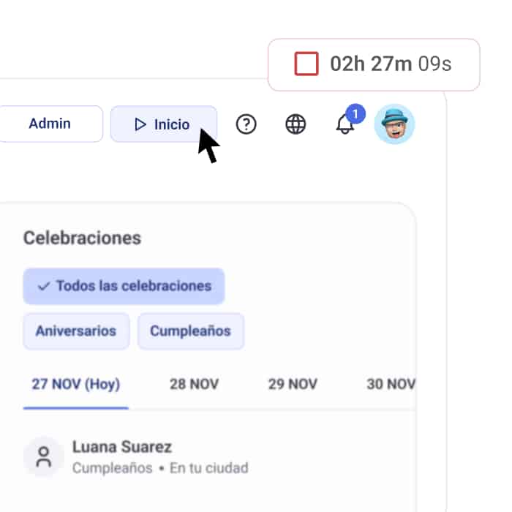The image size is (512, 512).
Task: Click the 02h 27m 09s timer readout
Action: (x=391, y=64)
